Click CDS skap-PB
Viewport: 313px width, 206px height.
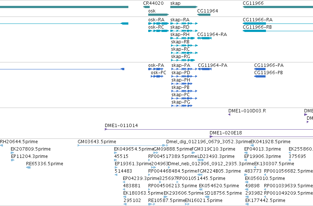click(184, 91)
